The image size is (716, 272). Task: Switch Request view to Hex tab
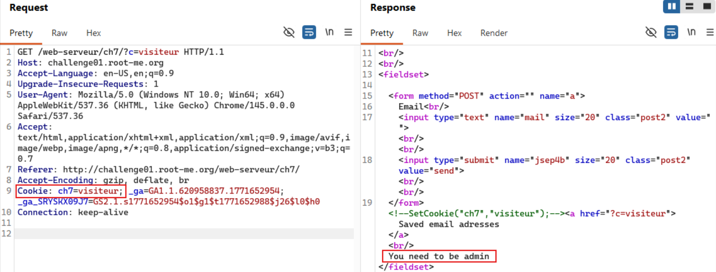pyautogui.click(x=94, y=33)
